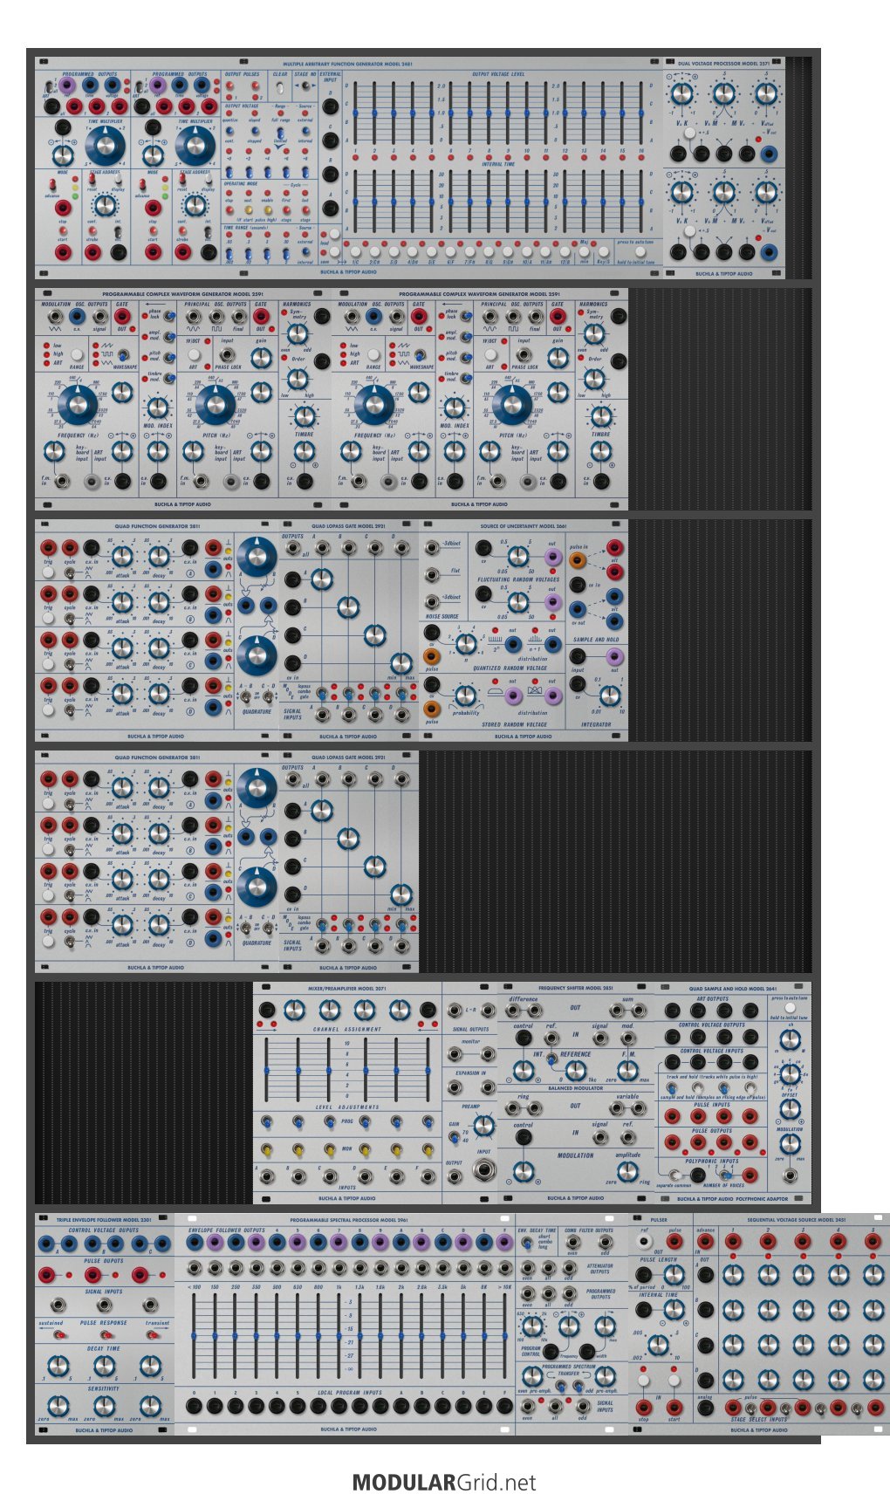Click the Quantized Random Voltage n knob

pyautogui.click(x=466, y=643)
